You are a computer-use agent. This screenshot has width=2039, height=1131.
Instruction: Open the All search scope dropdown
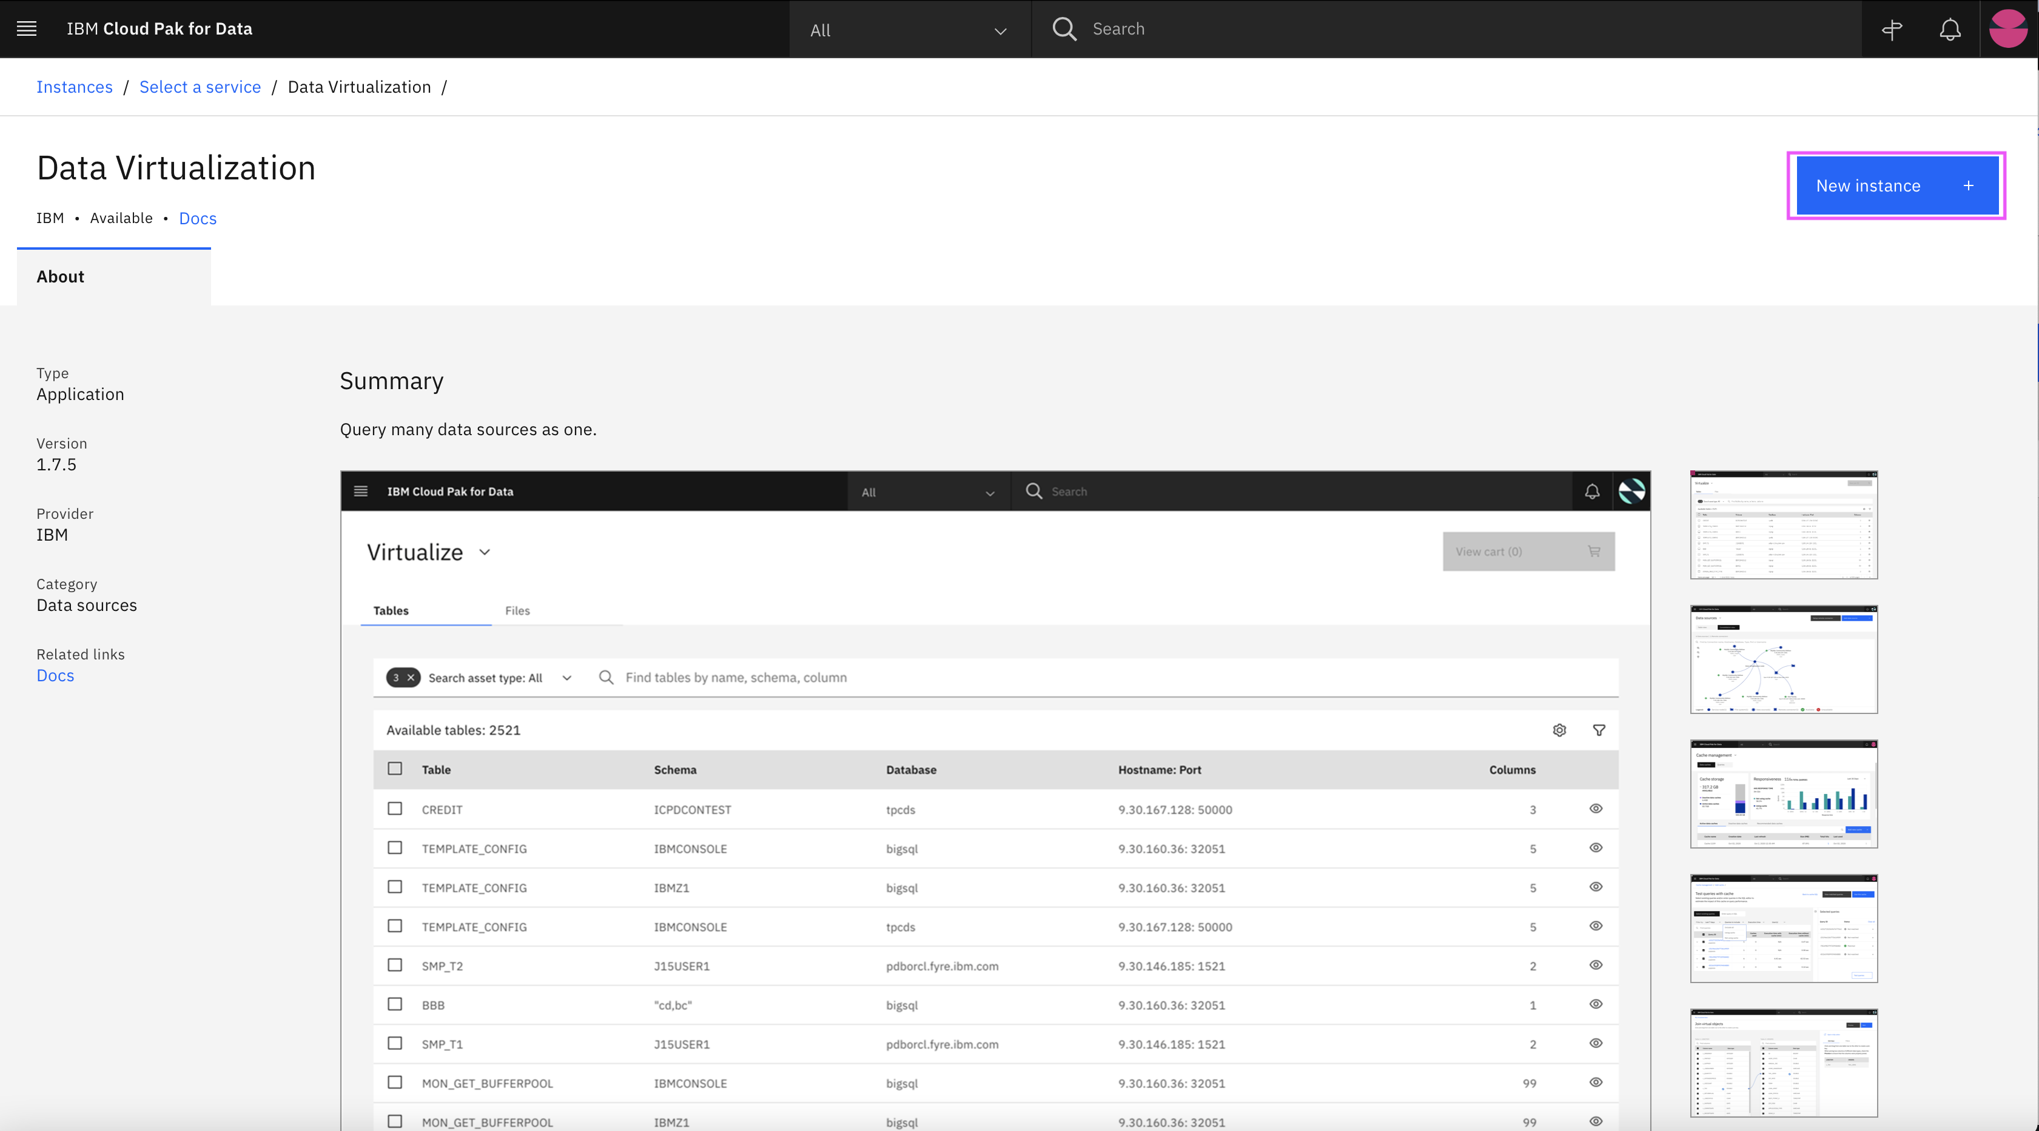pos(910,29)
